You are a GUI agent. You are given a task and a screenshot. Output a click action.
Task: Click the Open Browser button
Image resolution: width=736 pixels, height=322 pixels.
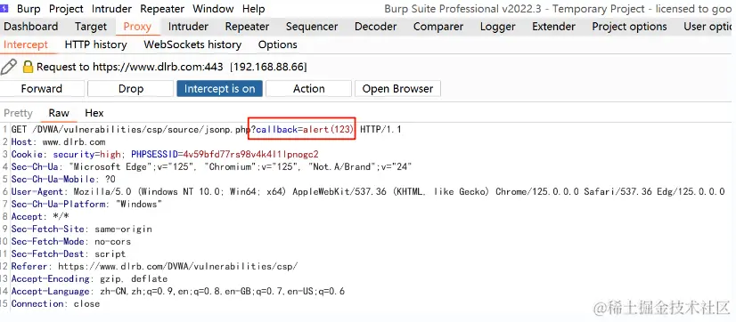397,89
